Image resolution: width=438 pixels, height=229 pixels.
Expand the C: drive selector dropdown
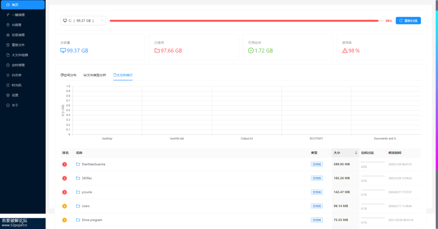pyautogui.click(x=83, y=21)
